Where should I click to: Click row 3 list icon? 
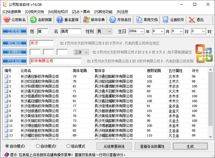coord(6,86)
